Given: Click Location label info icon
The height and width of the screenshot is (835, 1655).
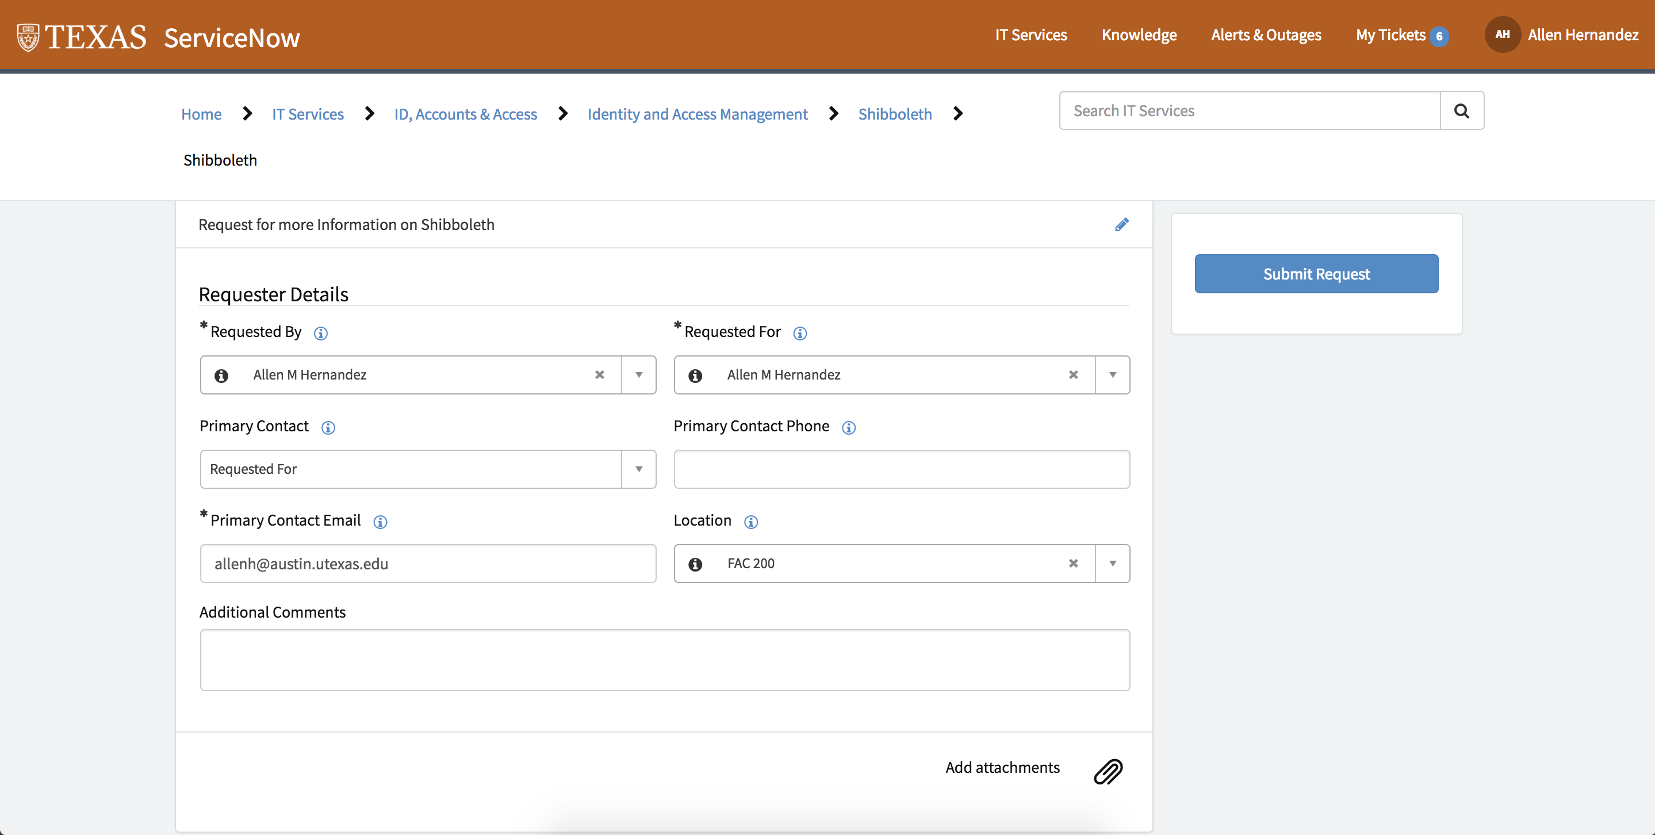Looking at the screenshot, I should point(750,522).
